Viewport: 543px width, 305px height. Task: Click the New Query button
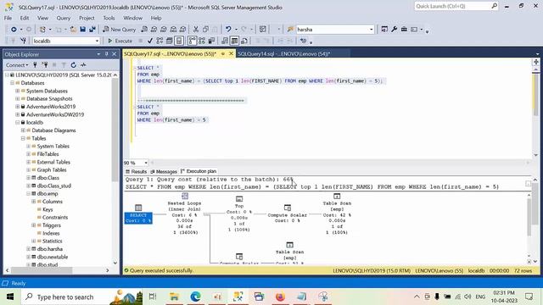click(x=119, y=30)
